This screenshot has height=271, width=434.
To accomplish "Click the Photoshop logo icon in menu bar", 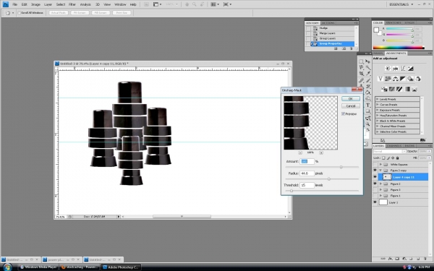I will point(6,4).
